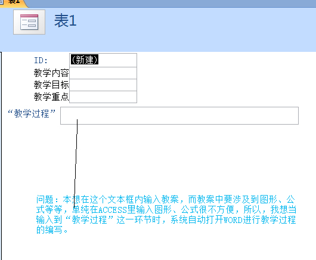Viewport: 316px width, 260px height.
Task: Click the word WORD in the blue note
Action: (233, 219)
